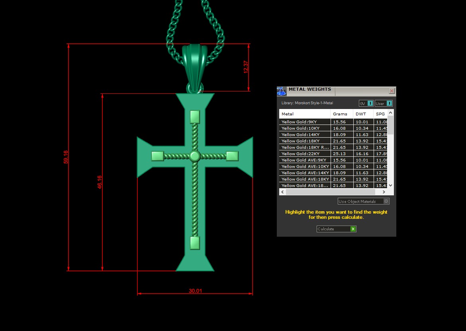Click the table's vertical scroll up arrow
Image resolution: width=466 pixels, height=331 pixels.
tap(390, 113)
